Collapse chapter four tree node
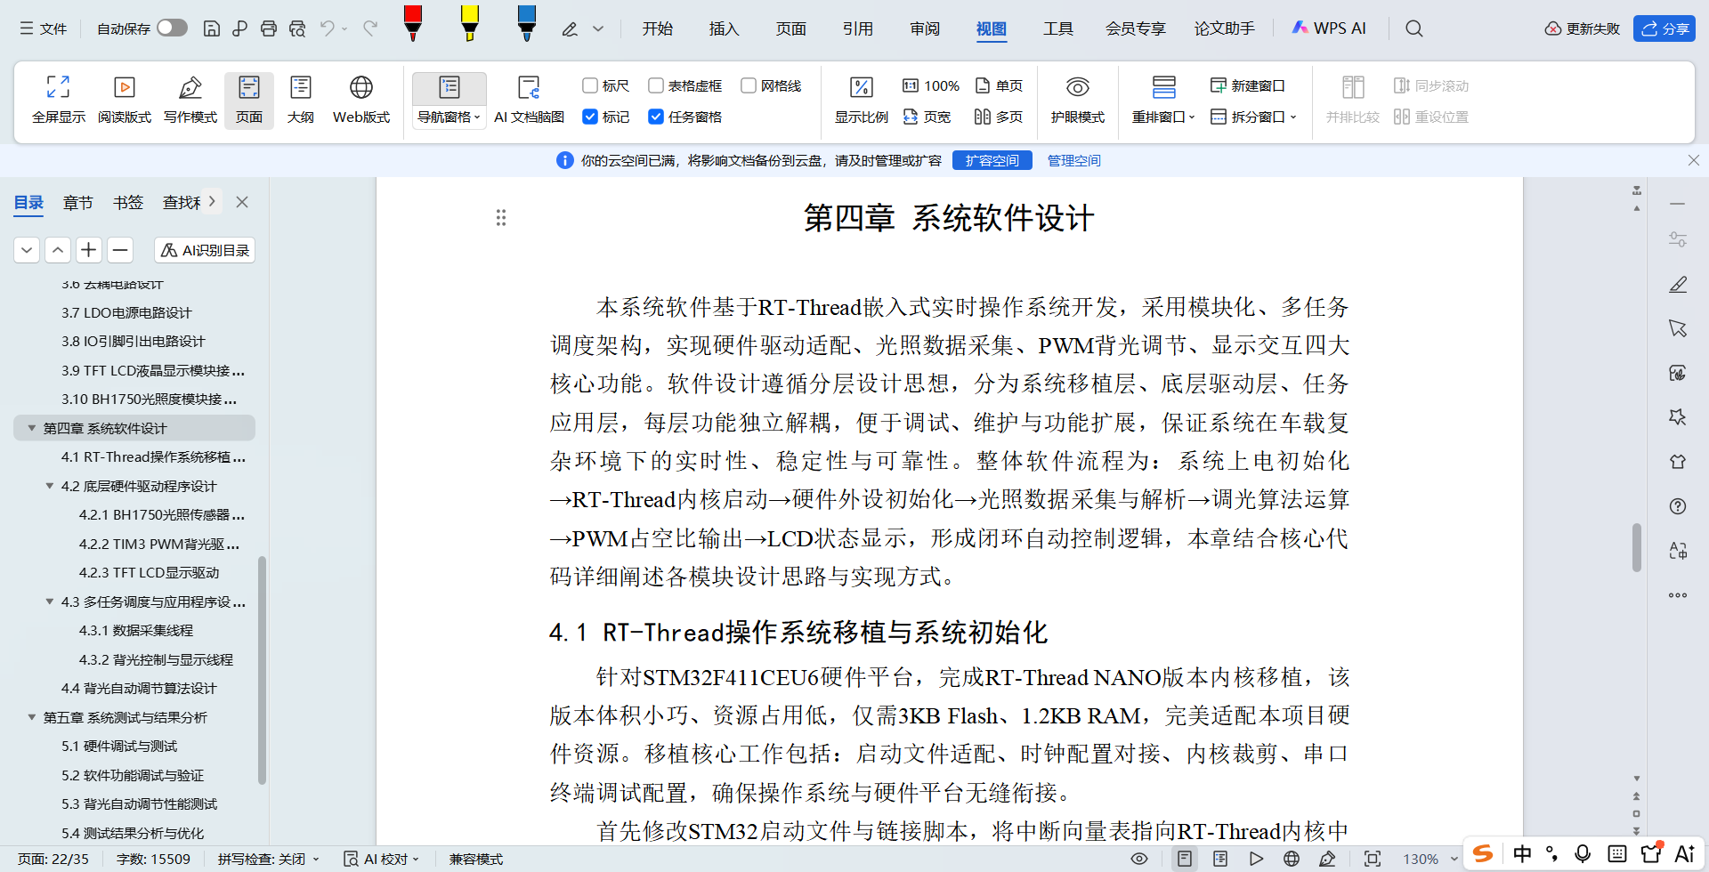This screenshot has width=1709, height=872. [x=32, y=428]
